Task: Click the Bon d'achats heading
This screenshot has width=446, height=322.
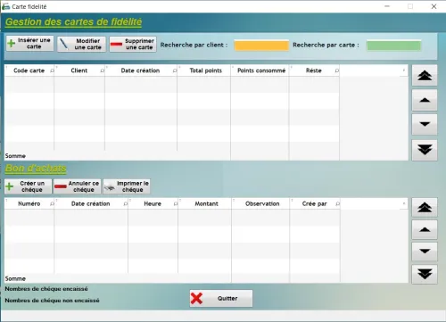Action: [x=36, y=169]
